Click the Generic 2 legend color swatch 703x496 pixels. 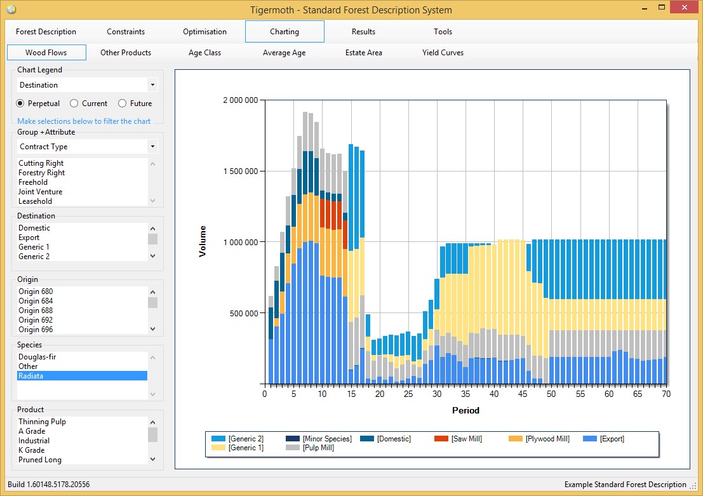(218, 439)
